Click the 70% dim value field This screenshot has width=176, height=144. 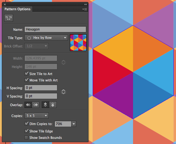coord(63,124)
